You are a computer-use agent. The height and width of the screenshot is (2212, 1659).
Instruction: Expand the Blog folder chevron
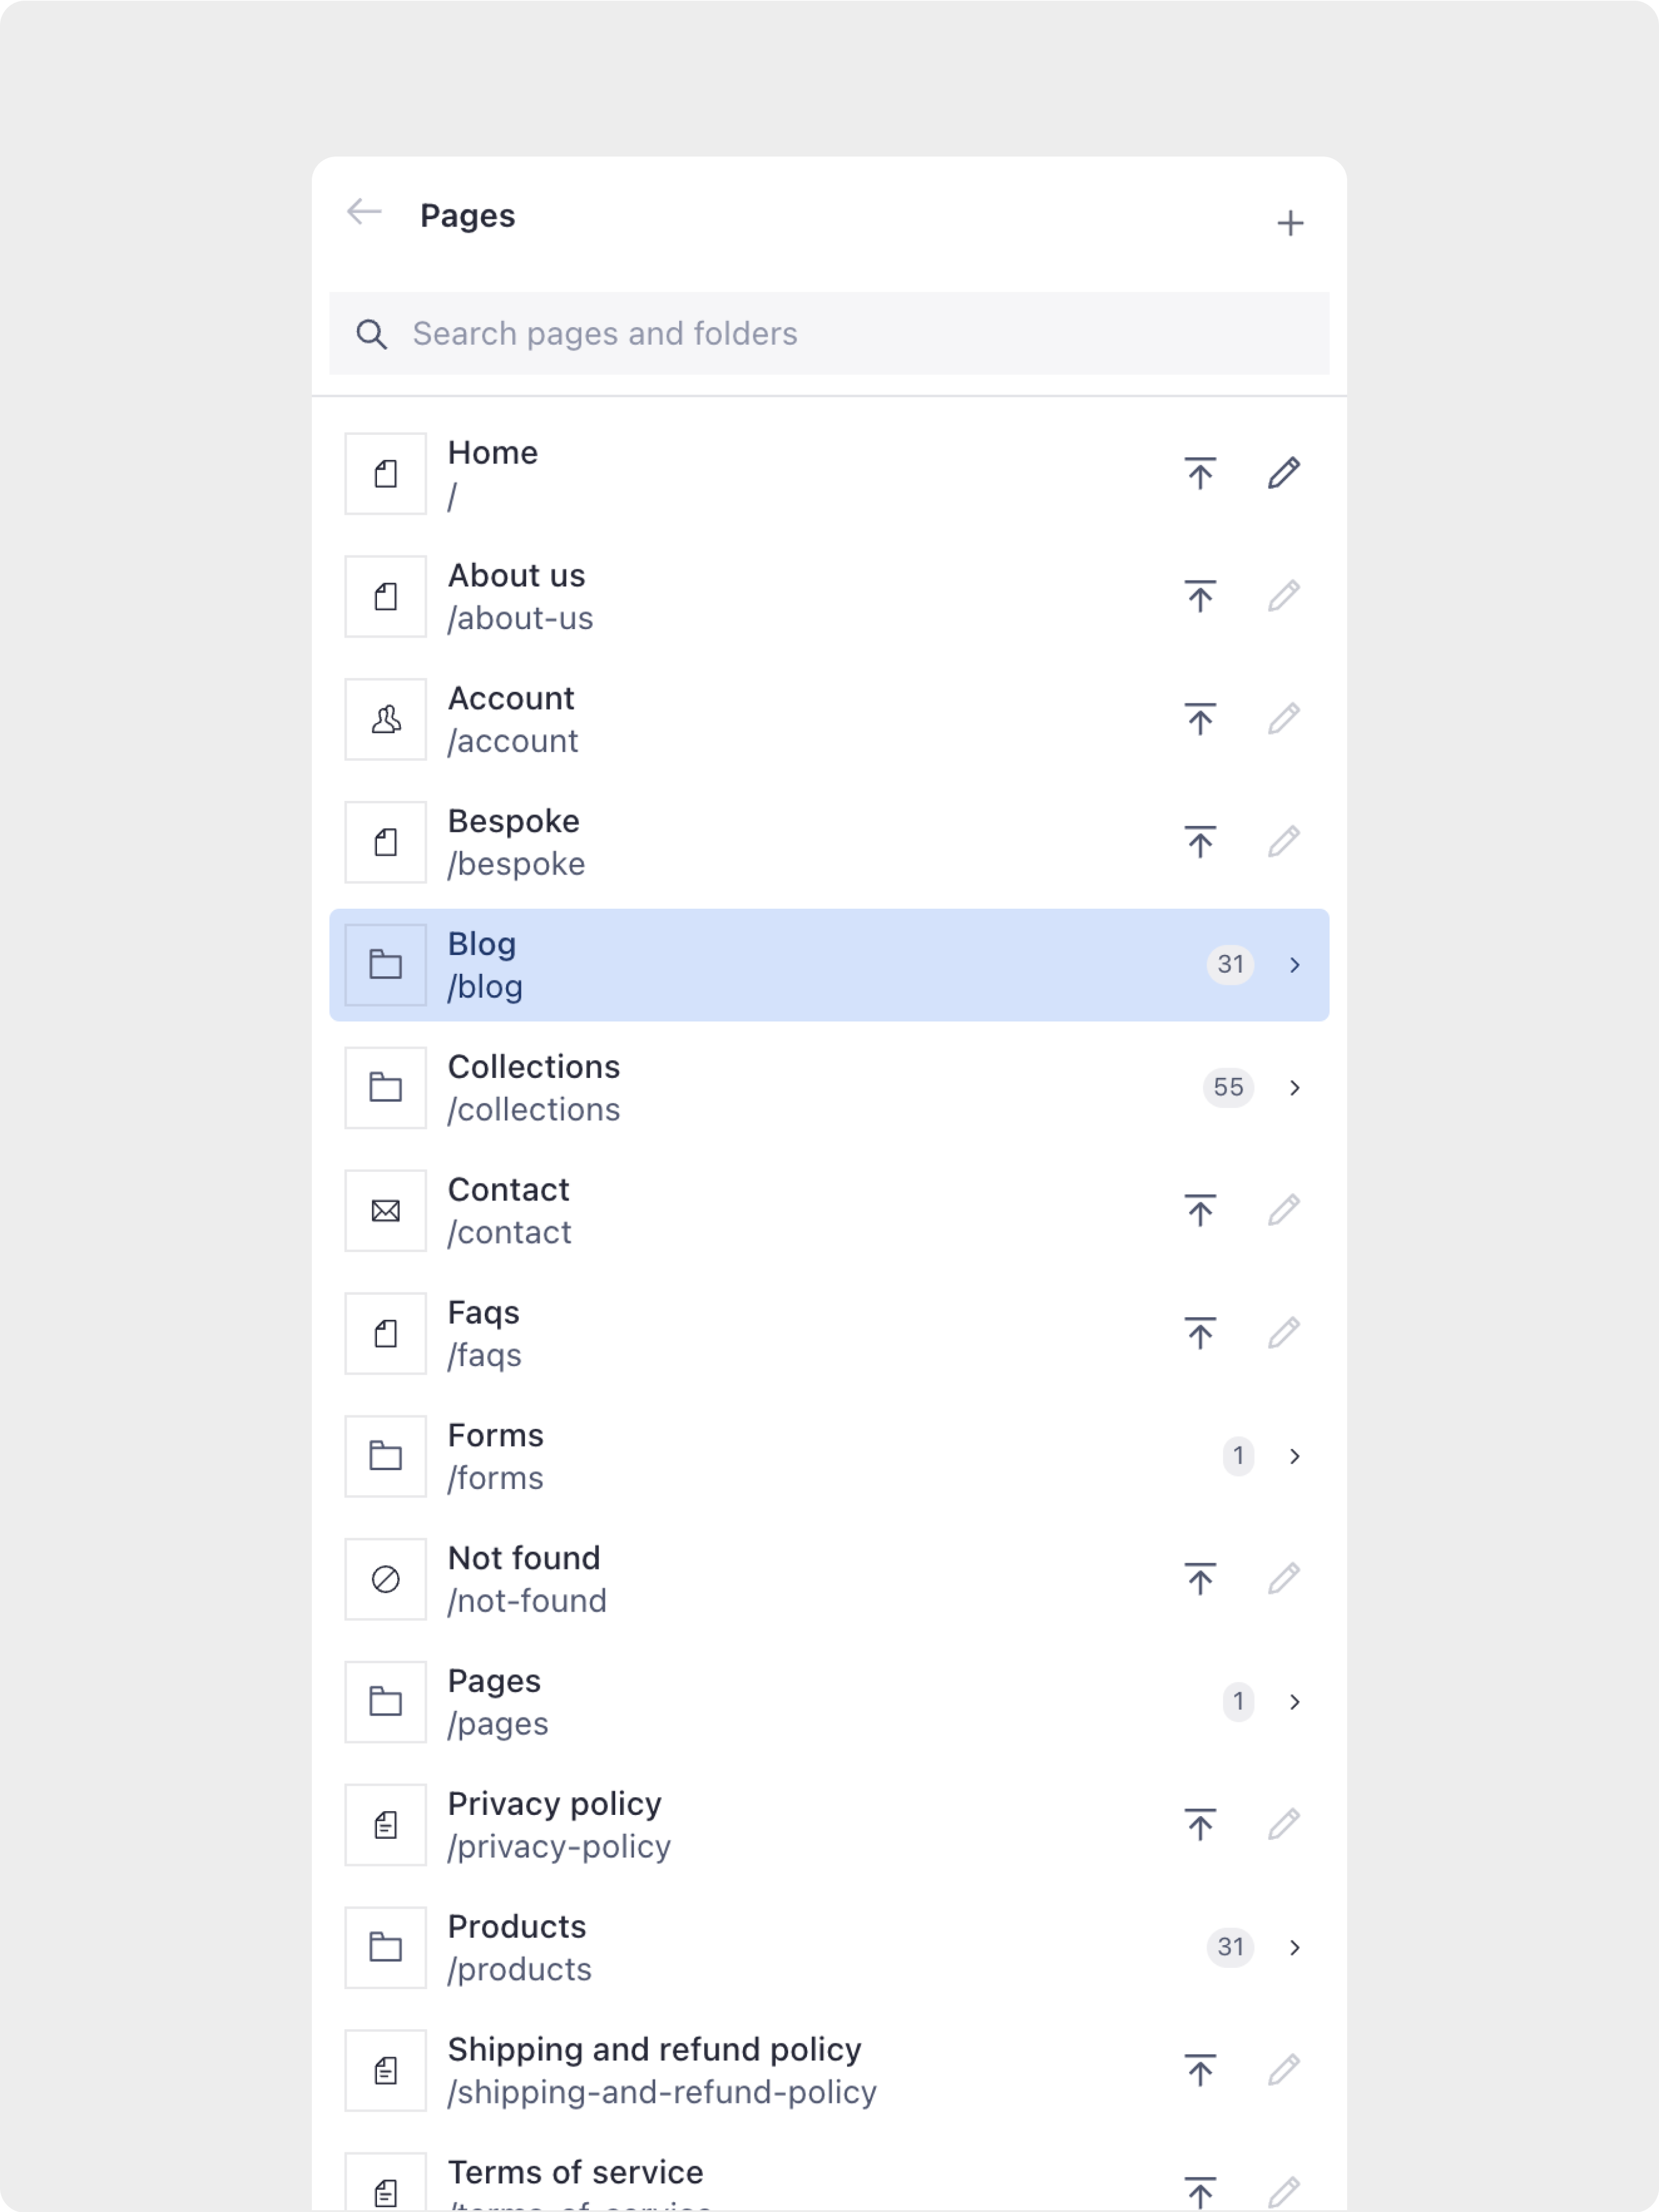pyautogui.click(x=1295, y=965)
